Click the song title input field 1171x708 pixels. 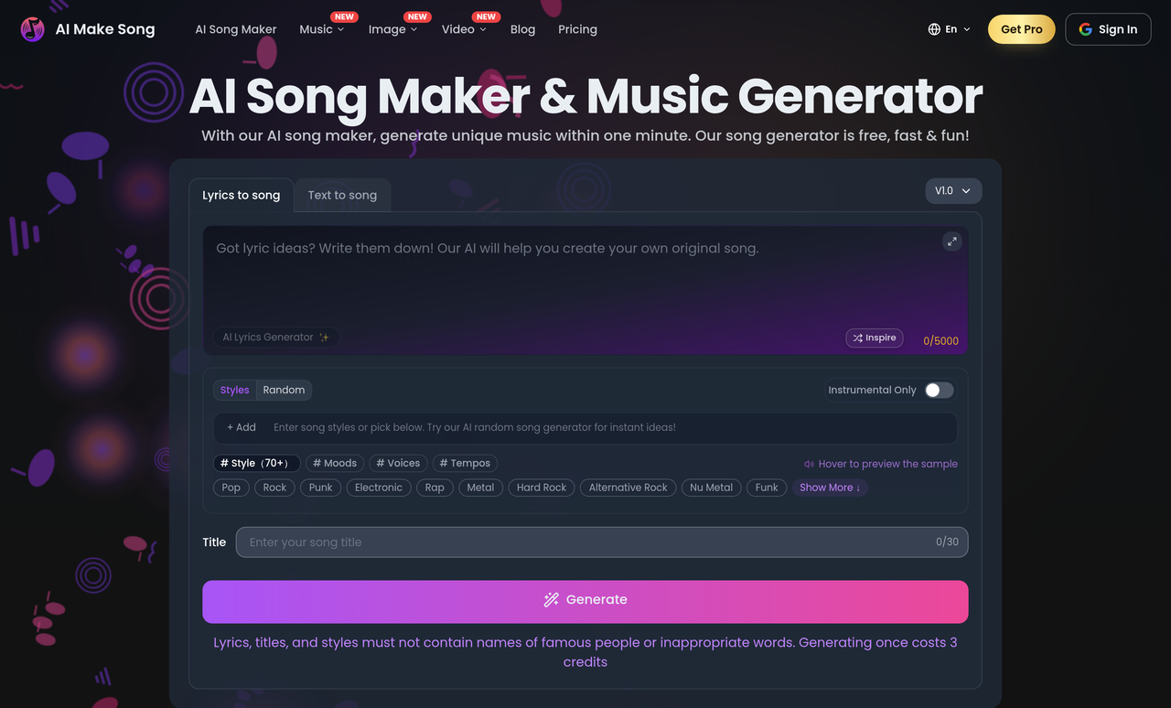[x=602, y=542]
